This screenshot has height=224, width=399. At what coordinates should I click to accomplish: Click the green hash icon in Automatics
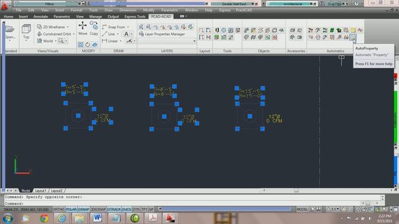click(332, 30)
